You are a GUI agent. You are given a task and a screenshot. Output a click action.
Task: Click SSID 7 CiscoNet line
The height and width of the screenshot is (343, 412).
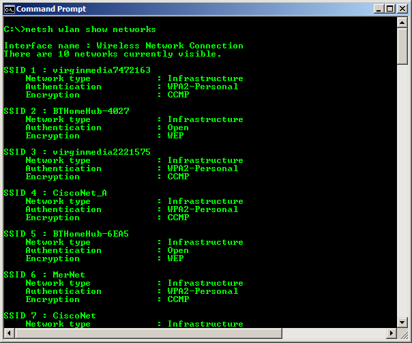tap(50, 316)
